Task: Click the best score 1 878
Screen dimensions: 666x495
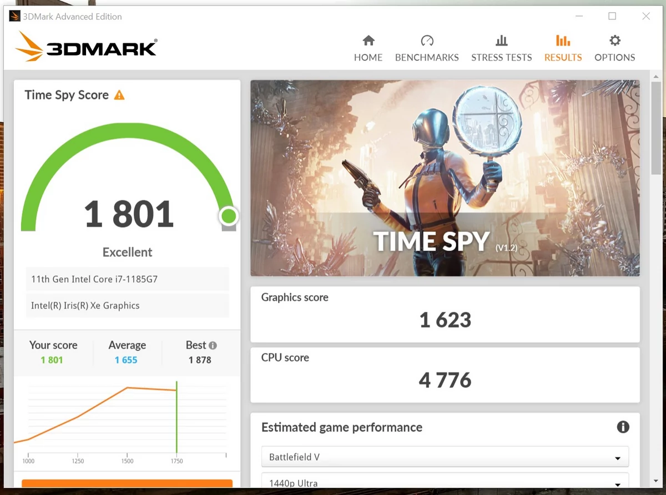Action: pos(200,360)
